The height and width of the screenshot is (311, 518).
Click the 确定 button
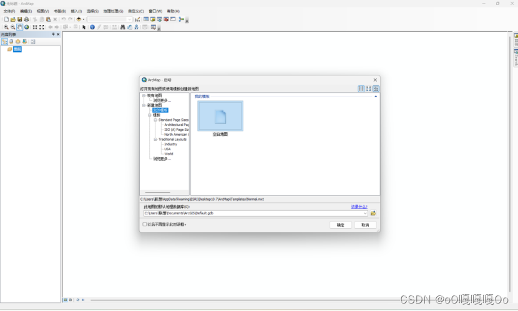click(341, 225)
